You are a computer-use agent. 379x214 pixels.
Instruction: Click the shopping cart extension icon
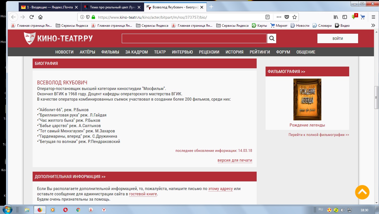[x=363, y=17]
